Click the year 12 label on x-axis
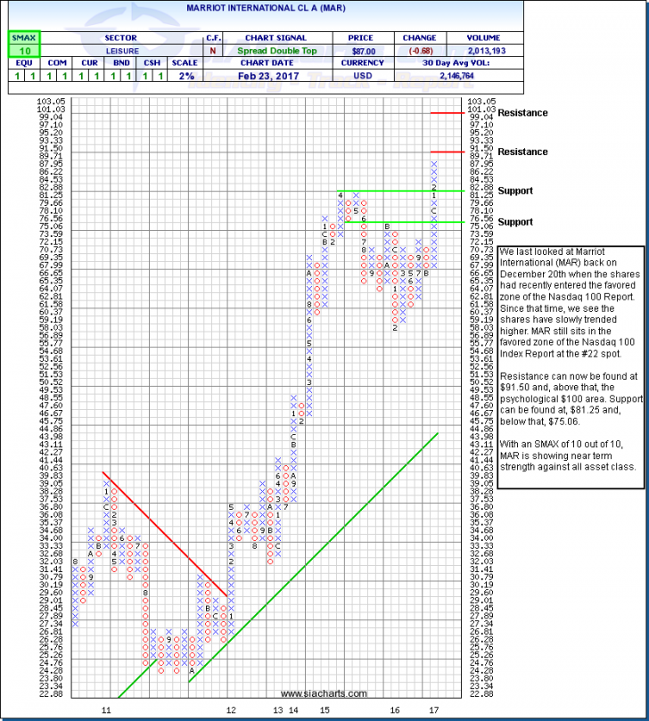 click(x=231, y=709)
